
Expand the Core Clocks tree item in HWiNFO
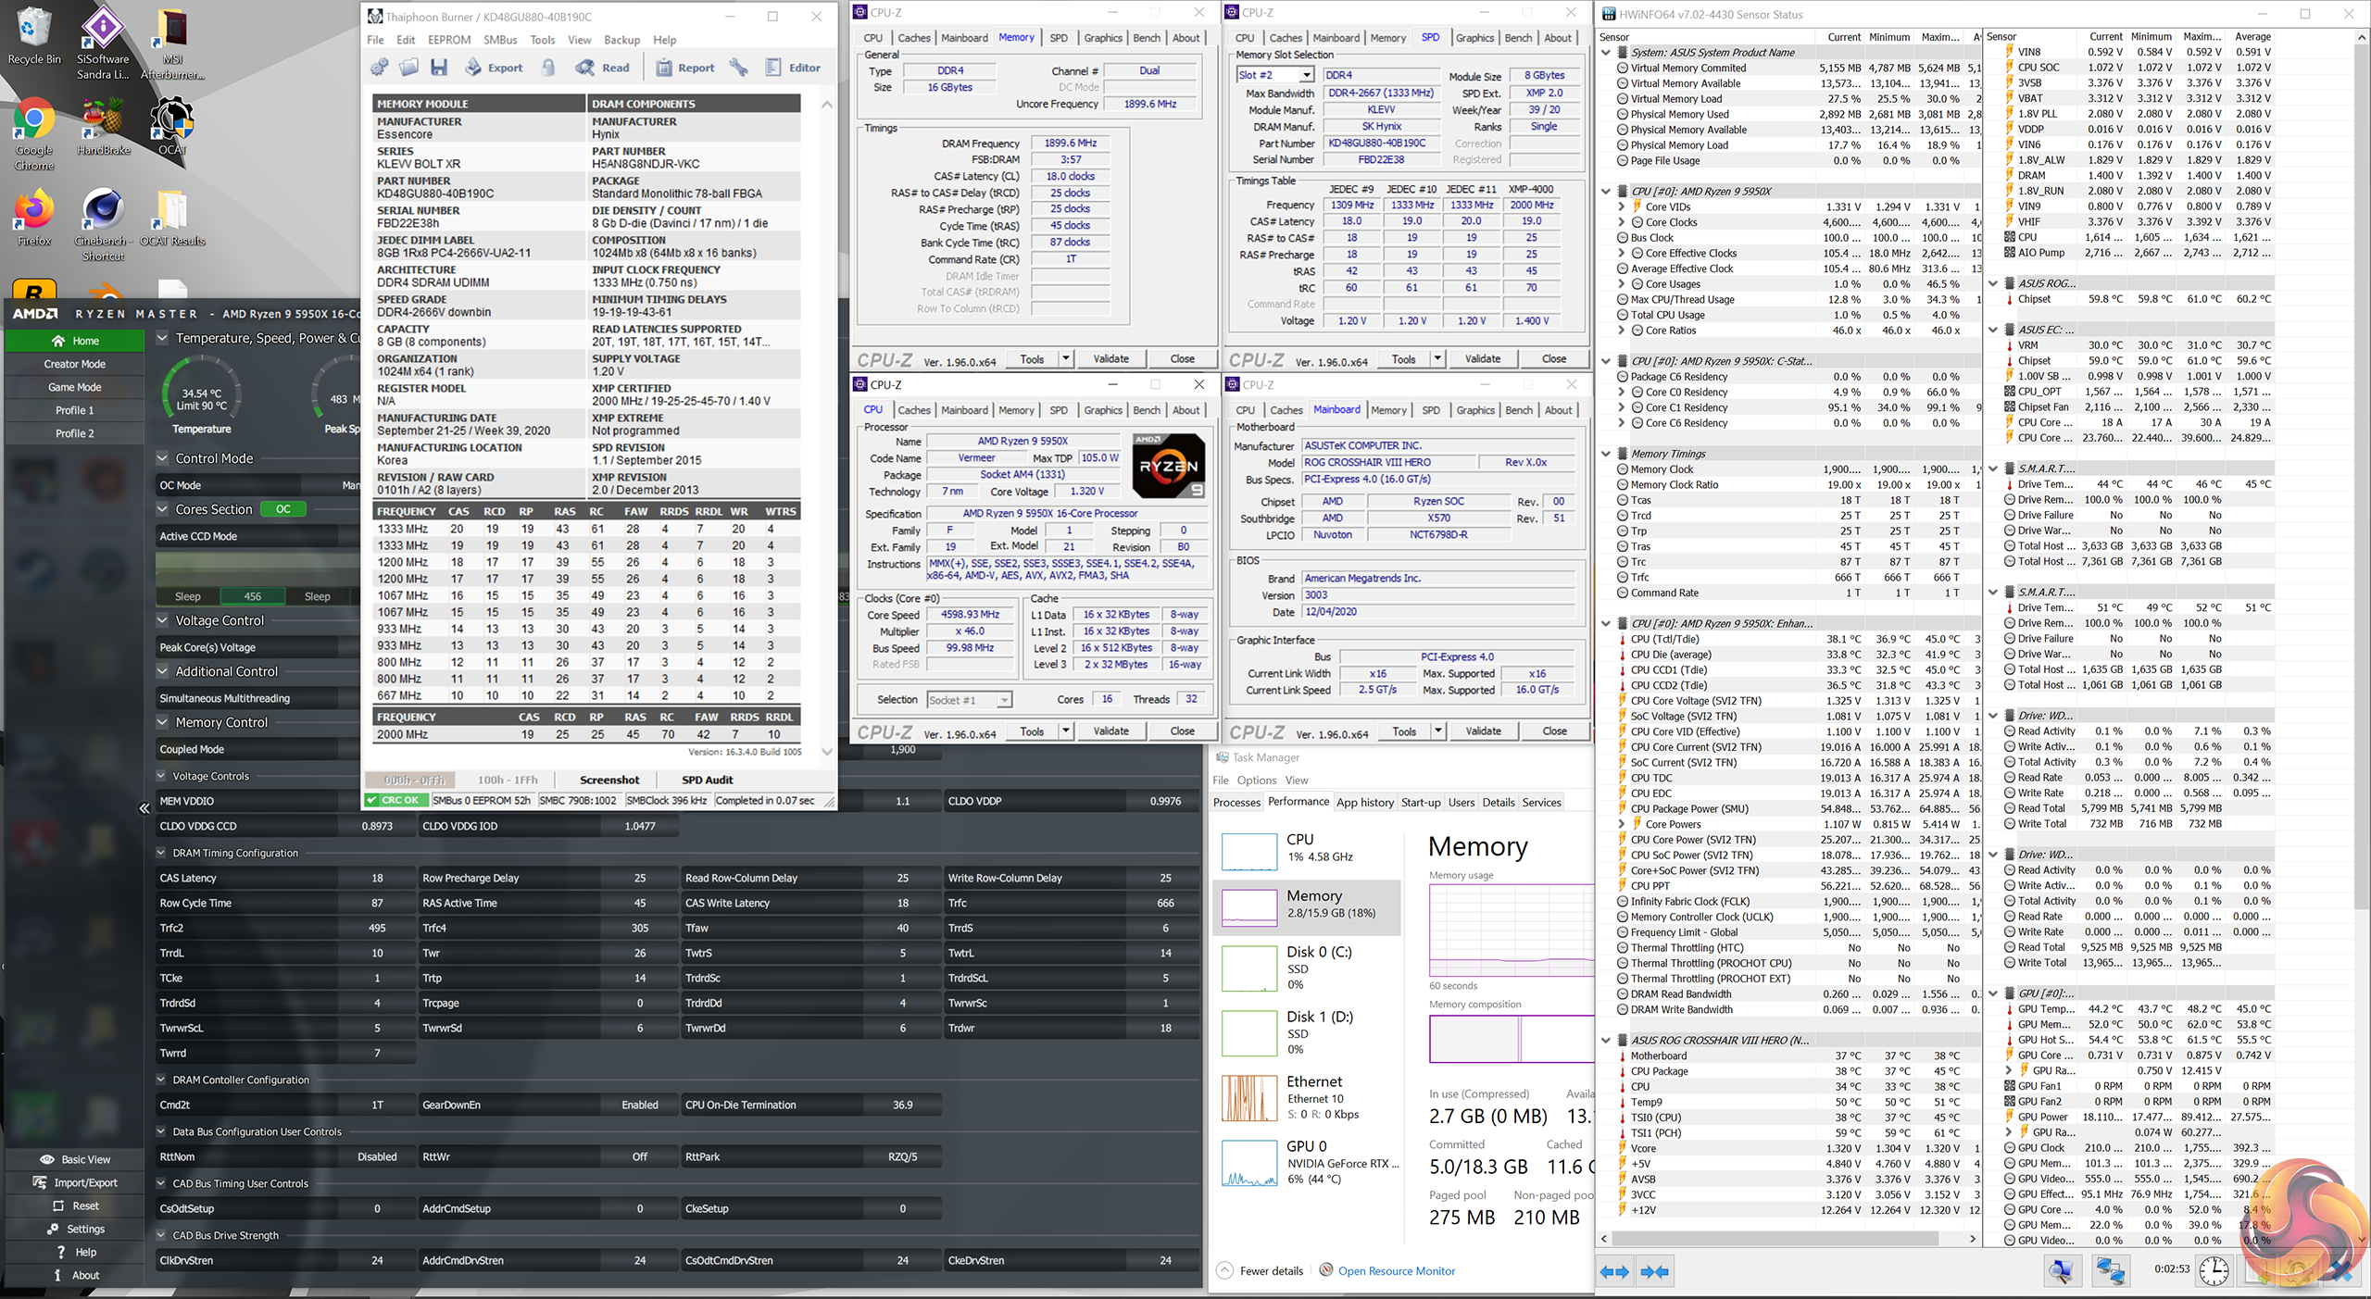[1621, 222]
